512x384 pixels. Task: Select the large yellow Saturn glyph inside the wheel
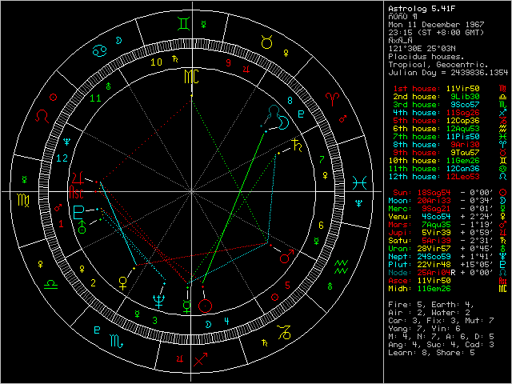tap(298, 146)
